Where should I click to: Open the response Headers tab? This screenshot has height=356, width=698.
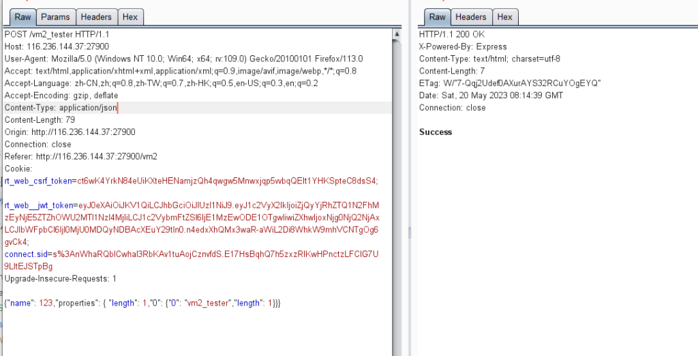471,17
